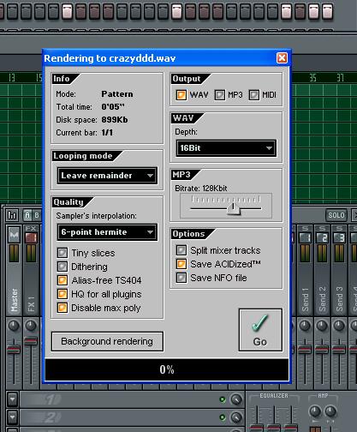Toggle Save ACIDized option
The height and width of the screenshot is (432, 357).
tap(181, 264)
